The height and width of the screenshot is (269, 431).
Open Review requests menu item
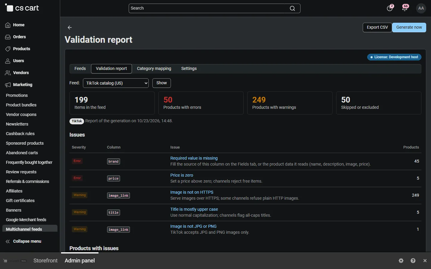[21, 172]
